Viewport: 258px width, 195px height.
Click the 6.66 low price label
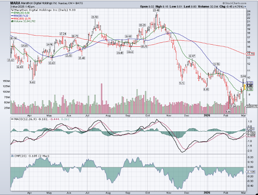pyautogui.click(x=229, y=111)
